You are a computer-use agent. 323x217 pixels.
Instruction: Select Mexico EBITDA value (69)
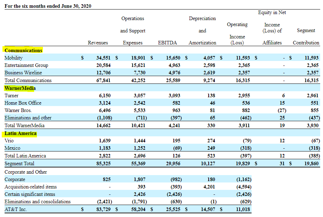tap(177, 148)
